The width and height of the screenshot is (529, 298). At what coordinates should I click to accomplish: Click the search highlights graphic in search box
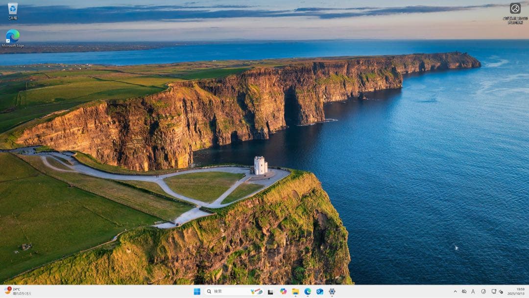pos(257,292)
